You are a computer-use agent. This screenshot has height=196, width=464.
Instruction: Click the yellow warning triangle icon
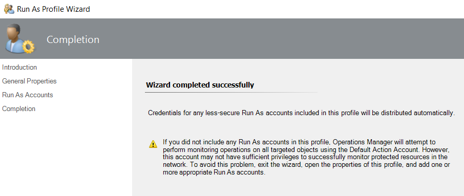point(153,144)
